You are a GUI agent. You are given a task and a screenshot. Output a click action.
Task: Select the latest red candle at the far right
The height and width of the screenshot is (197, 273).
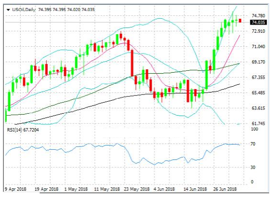pos(240,21)
